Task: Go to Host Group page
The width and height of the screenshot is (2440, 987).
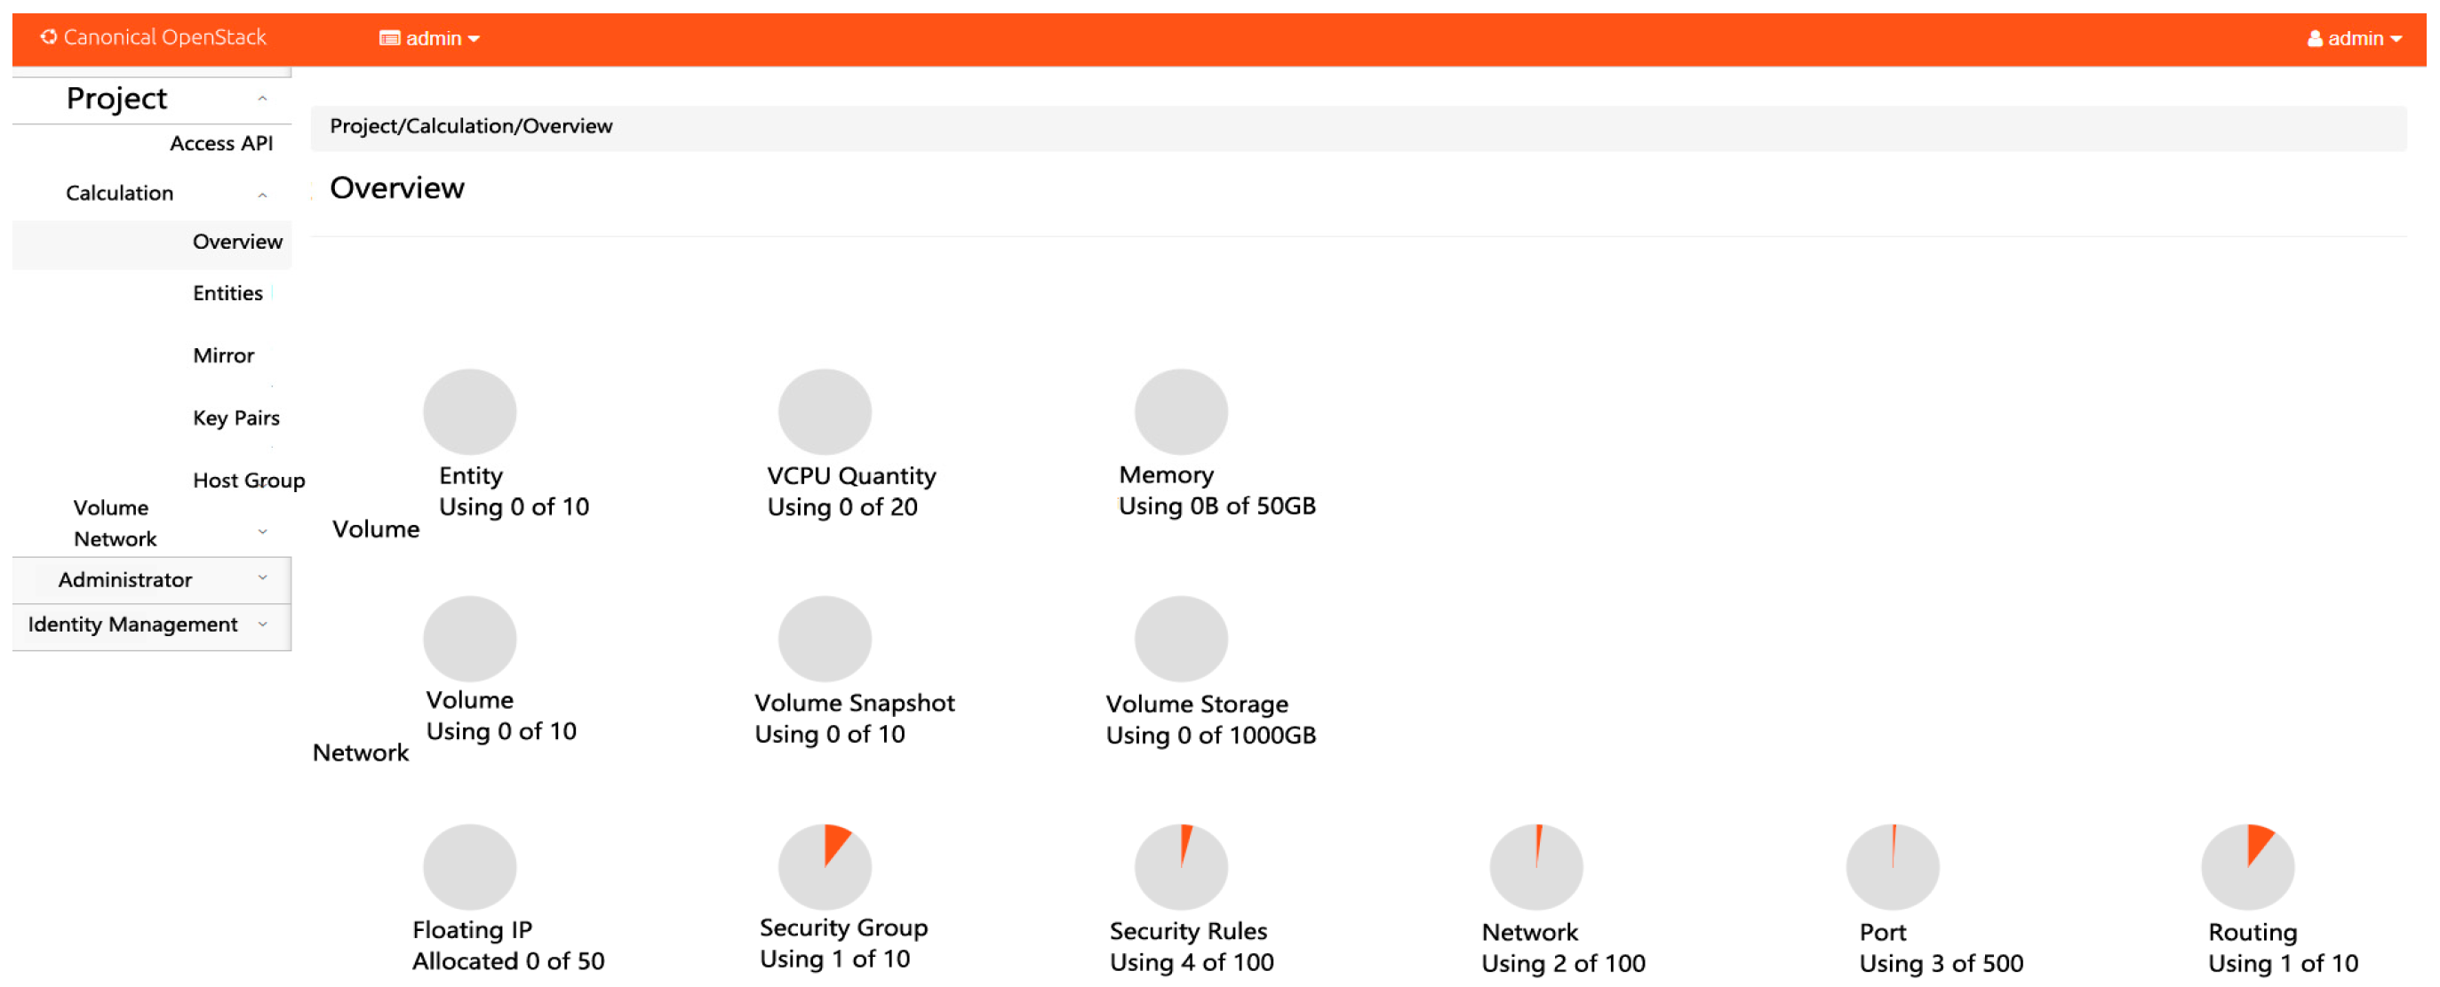Action: pos(248,481)
